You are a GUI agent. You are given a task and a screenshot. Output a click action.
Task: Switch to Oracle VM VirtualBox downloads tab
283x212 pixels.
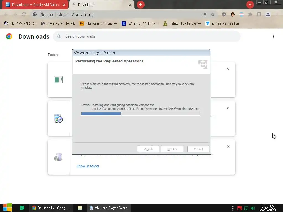(35, 5)
